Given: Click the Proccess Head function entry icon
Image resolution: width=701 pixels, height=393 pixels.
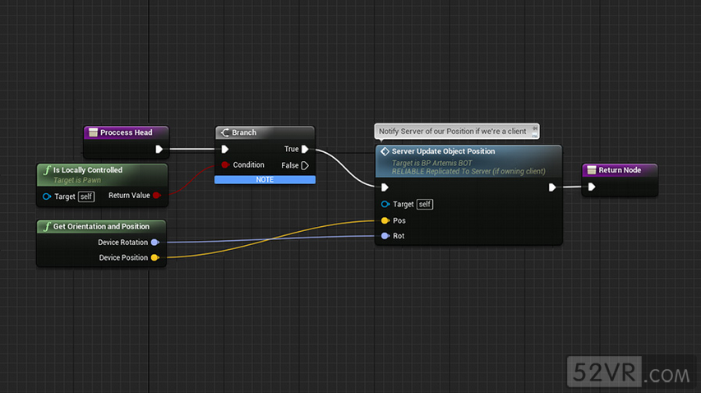Looking at the screenshot, I should (93, 132).
